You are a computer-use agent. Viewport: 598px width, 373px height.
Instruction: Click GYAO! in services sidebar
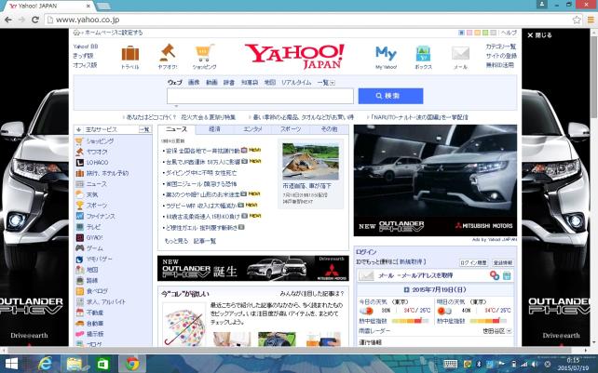pos(95,237)
